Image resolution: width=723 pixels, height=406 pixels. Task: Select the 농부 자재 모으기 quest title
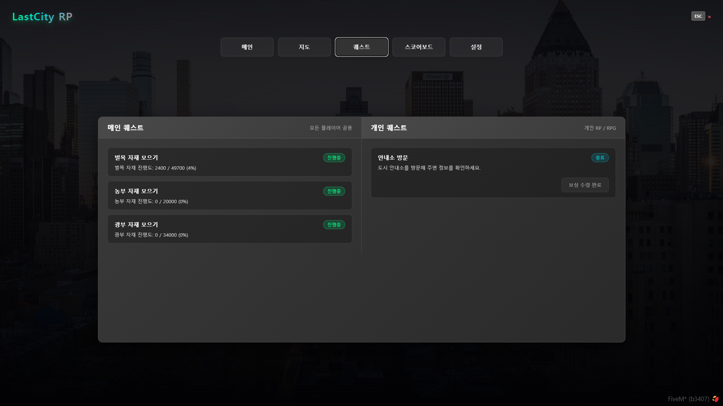point(136,191)
